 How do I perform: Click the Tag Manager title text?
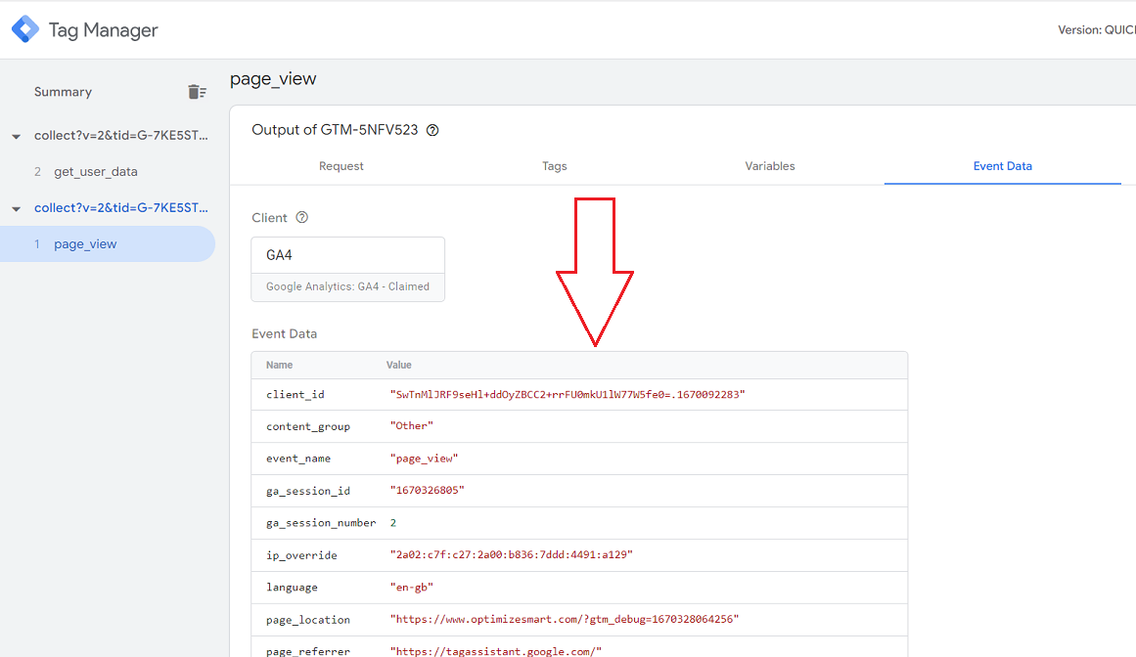click(x=103, y=30)
